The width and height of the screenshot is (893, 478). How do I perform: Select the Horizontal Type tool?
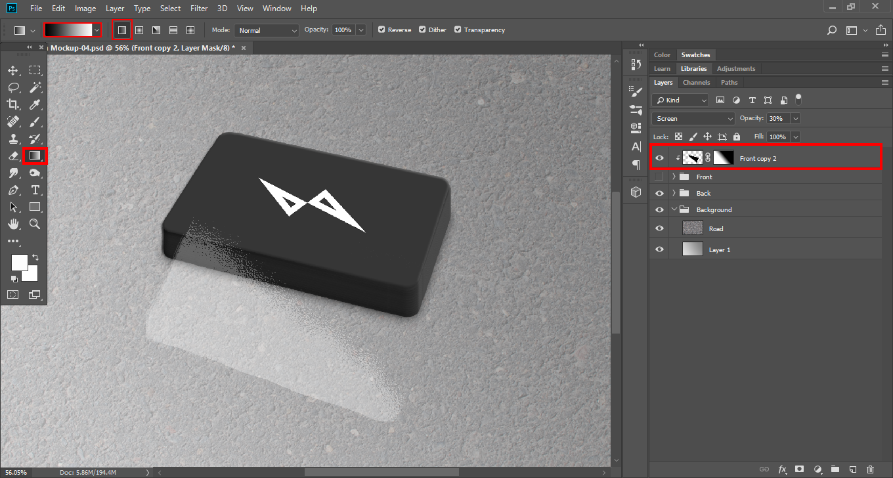(x=35, y=190)
